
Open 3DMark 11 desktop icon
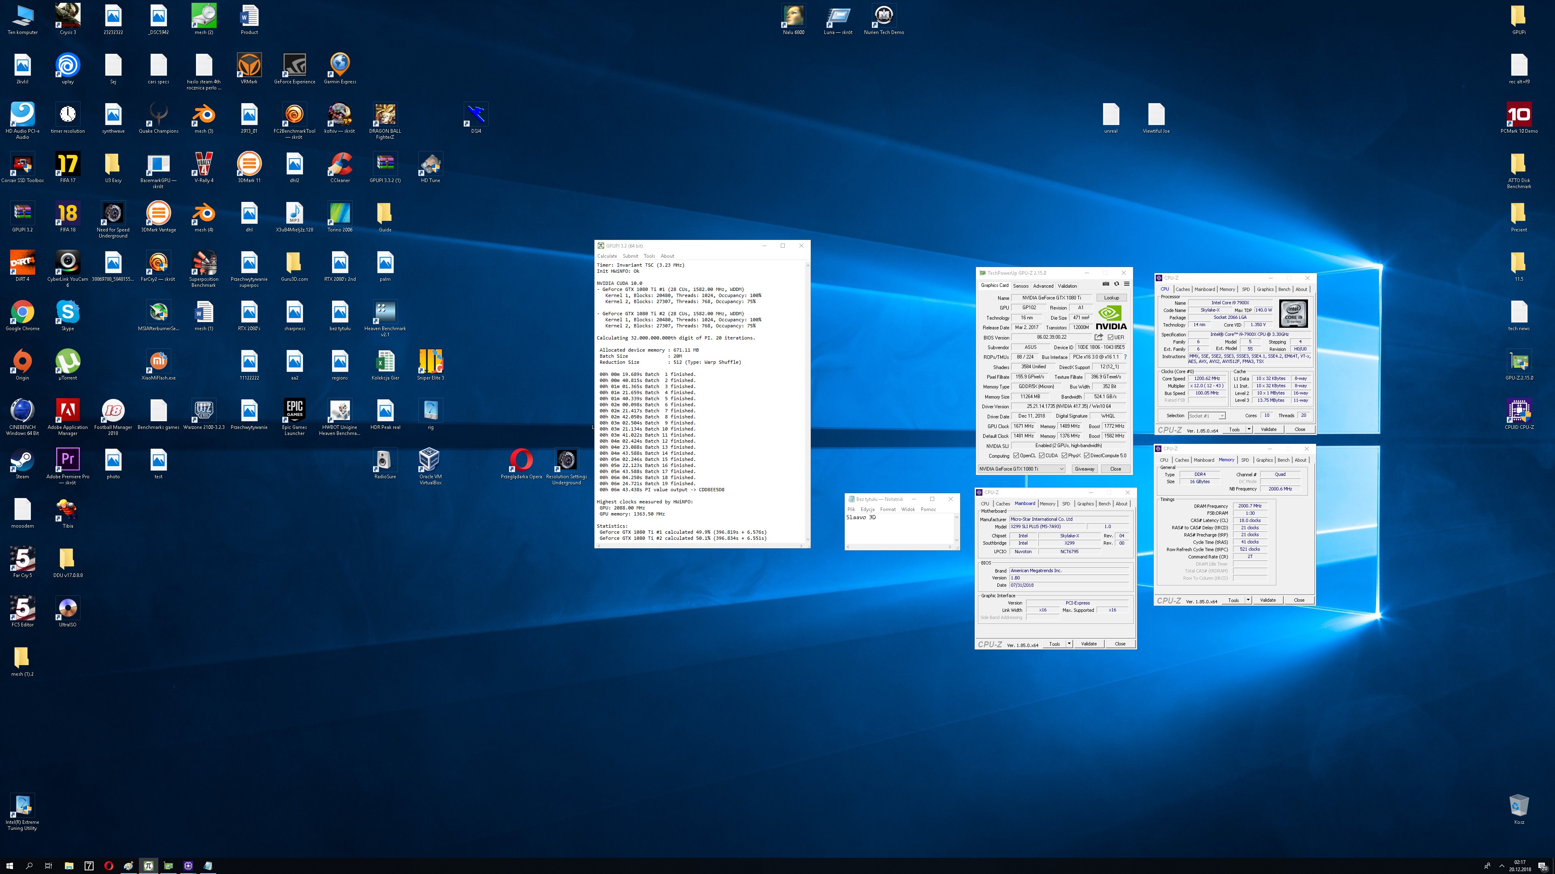click(249, 168)
